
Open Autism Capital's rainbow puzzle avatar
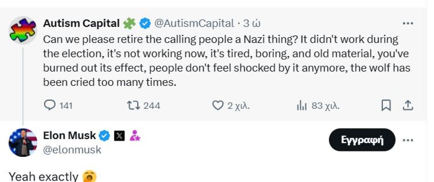(x=23, y=30)
